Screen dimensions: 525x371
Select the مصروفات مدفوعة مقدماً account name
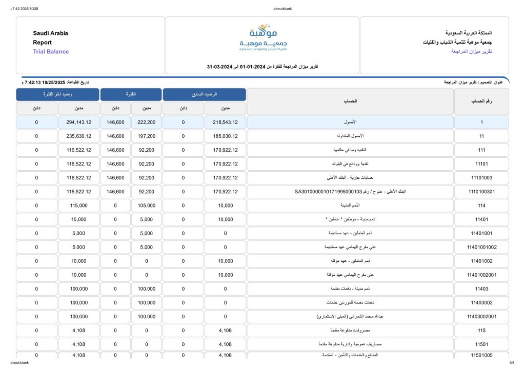350,331
